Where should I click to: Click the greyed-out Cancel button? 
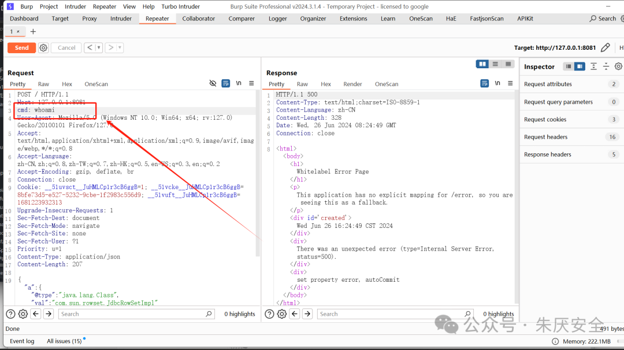[x=66, y=48]
